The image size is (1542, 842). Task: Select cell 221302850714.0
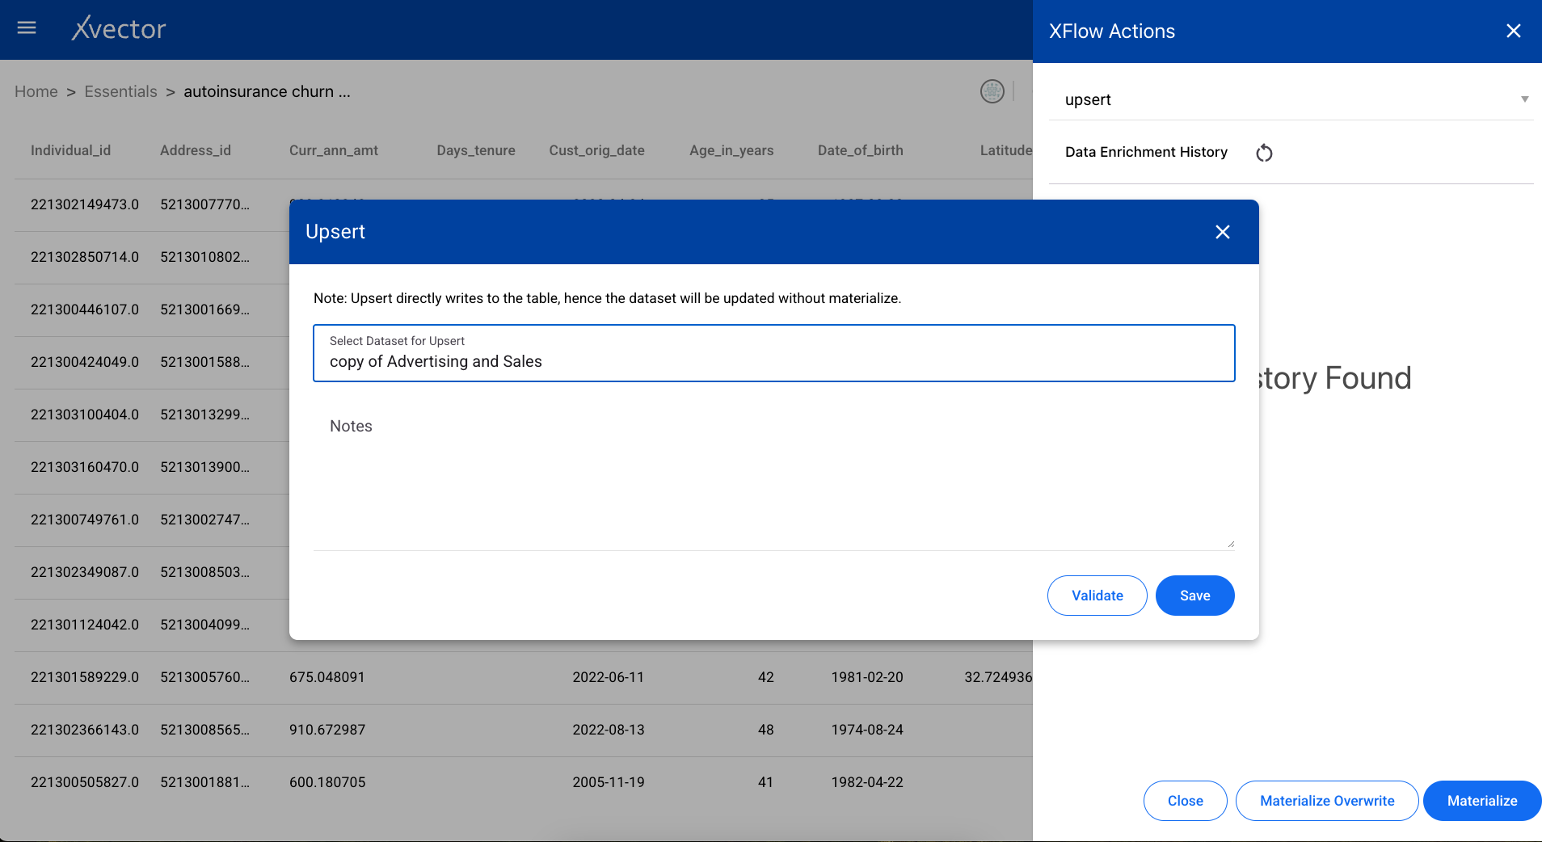click(85, 257)
